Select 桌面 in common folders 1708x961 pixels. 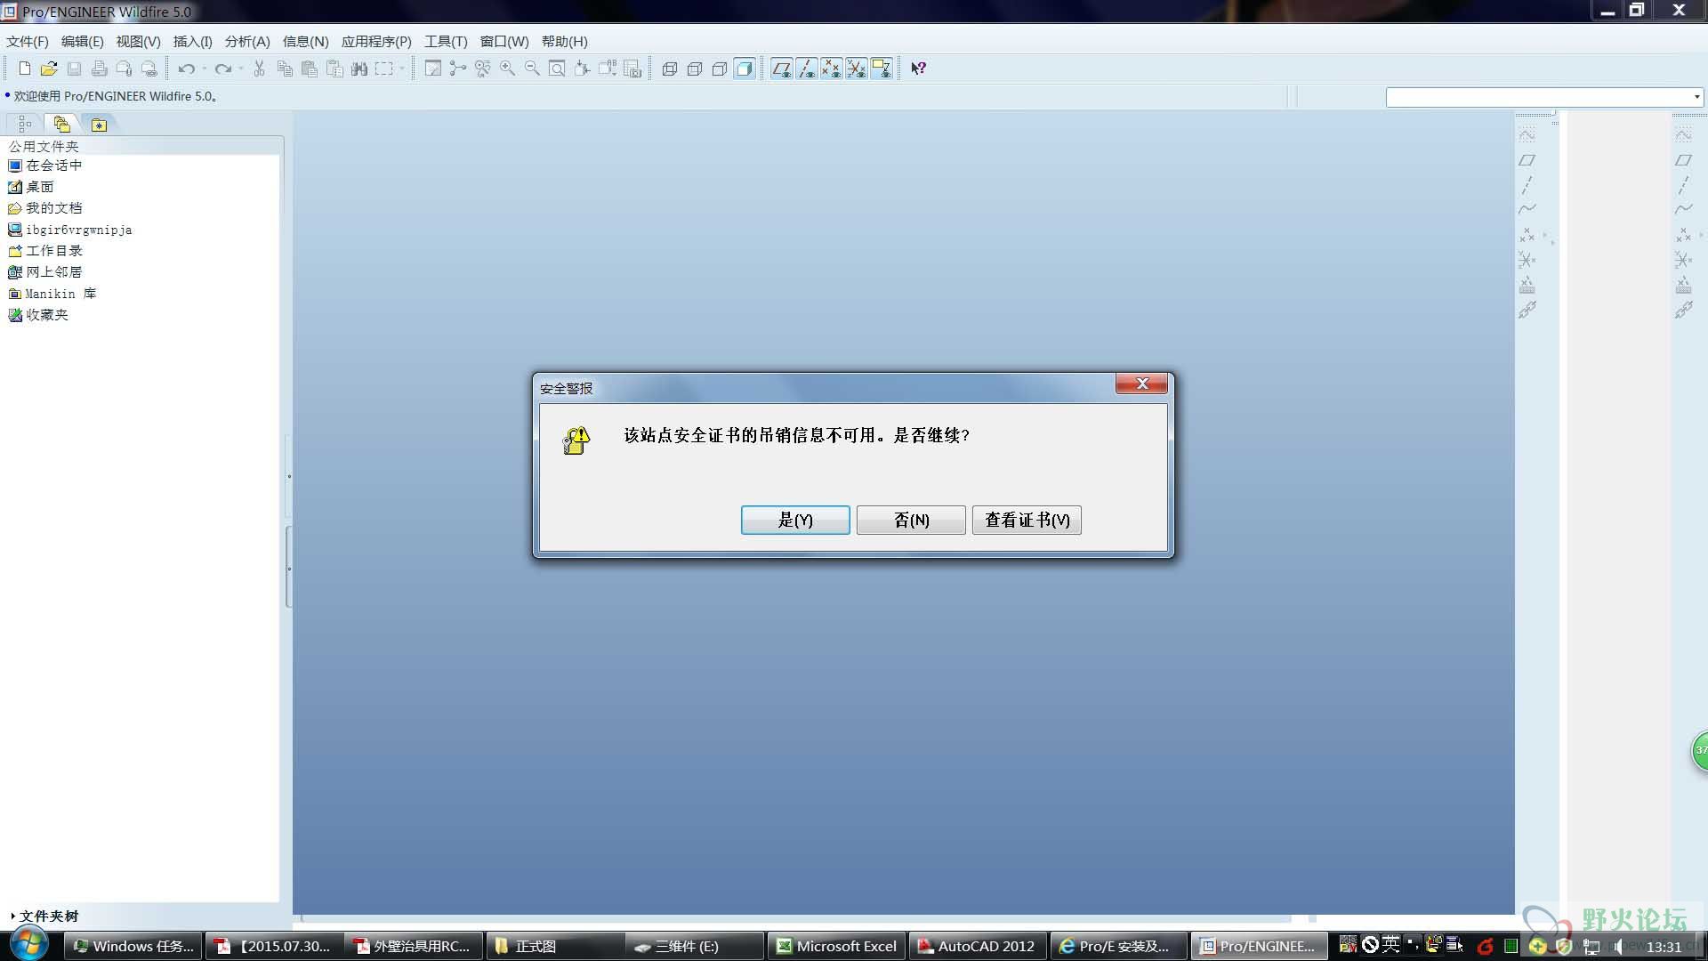[31, 187]
